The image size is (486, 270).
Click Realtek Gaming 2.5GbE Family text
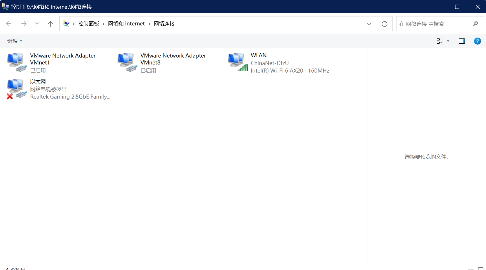pos(70,97)
